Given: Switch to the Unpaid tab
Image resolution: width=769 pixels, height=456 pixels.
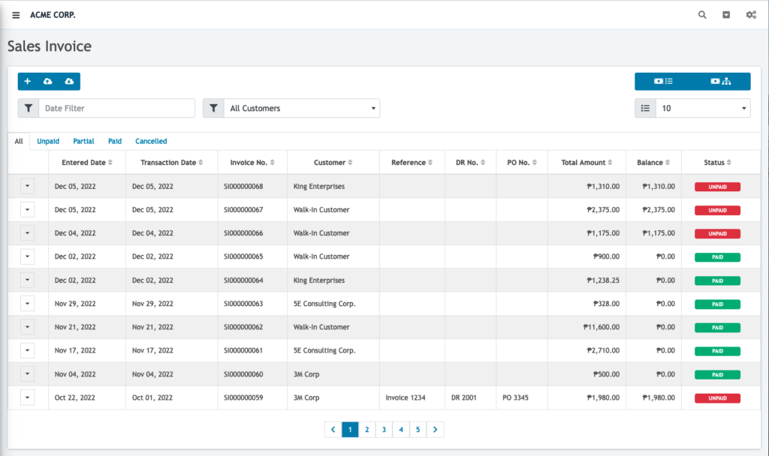Looking at the screenshot, I should [x=48, y=141].
